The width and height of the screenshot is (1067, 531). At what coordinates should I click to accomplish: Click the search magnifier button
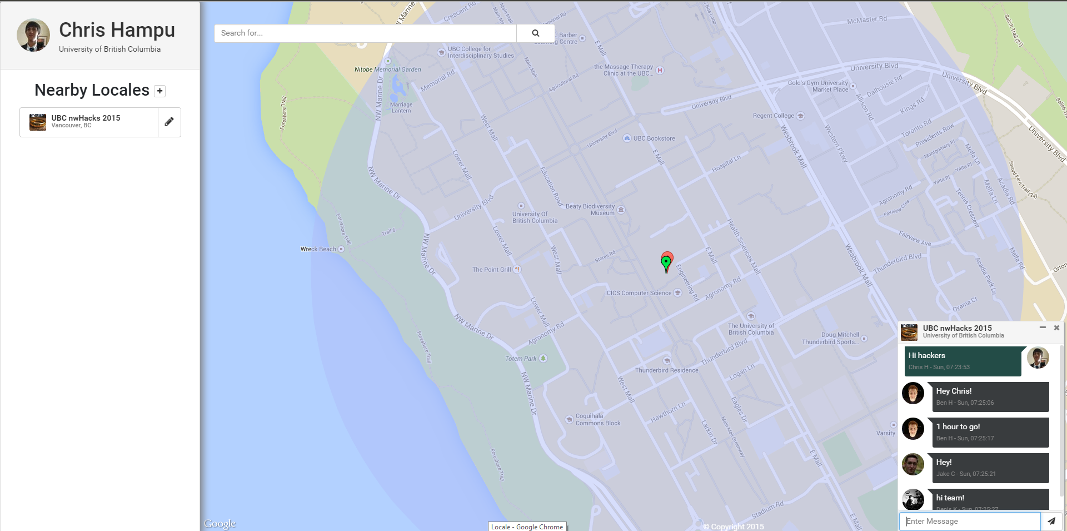tap(535, 33)
